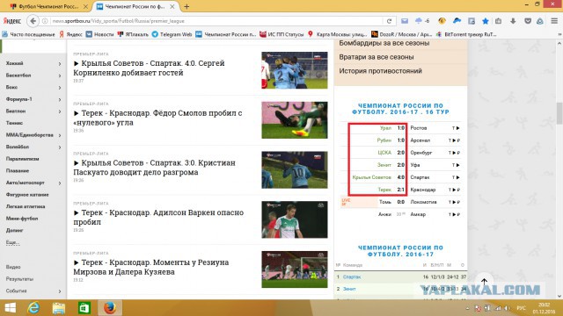The width and height of the screenshot is (563, 316).
Task: Expand События sidebar chevron
Action: pos(60,291)
